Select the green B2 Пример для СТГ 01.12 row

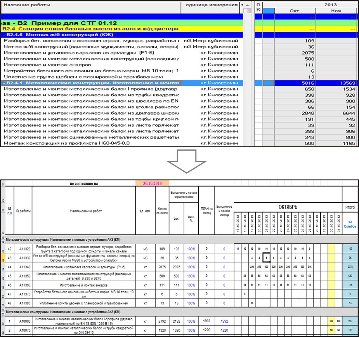[121, 23]
